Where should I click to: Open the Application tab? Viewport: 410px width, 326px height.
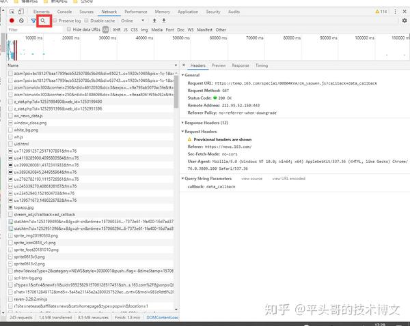pos(188,12)
